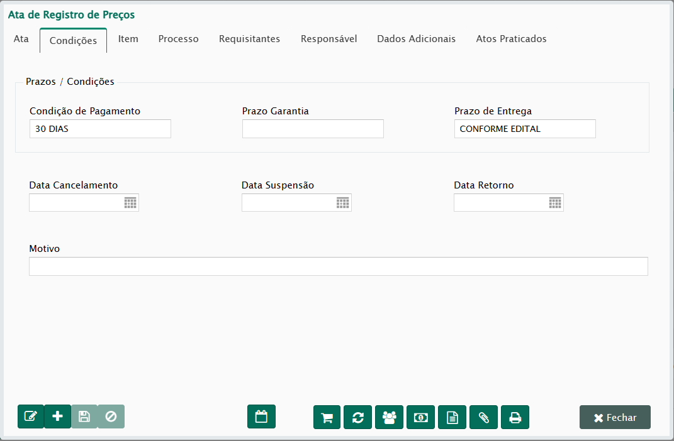Click into the Motivo text field
This screenshot has width=674, height=441.
coord(338,266)
